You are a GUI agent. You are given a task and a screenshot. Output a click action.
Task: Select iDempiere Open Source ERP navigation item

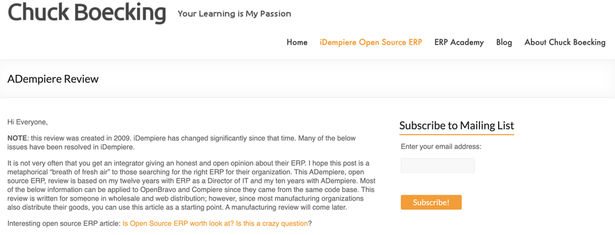[371, 42]
